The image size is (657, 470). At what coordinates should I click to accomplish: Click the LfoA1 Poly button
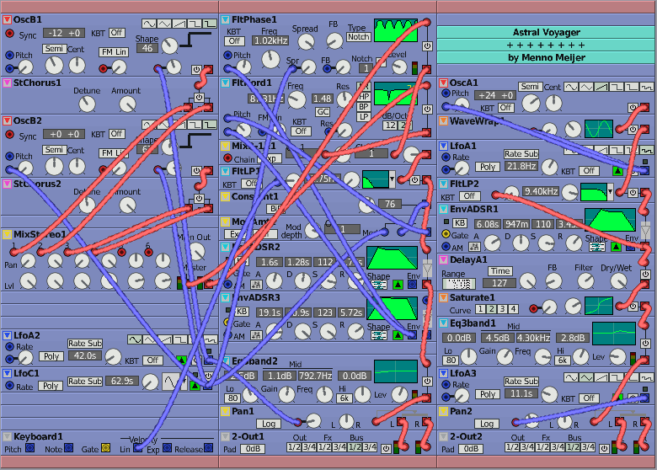tap(488, 167)
